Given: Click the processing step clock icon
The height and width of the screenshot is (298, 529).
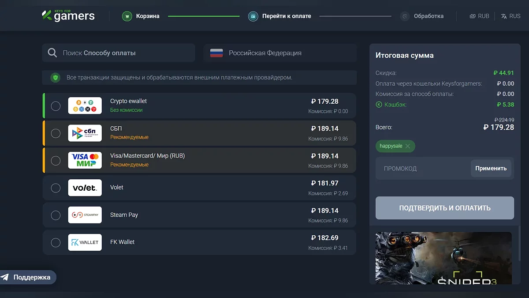Looking at the screenshot, I should tap(405, 16).
